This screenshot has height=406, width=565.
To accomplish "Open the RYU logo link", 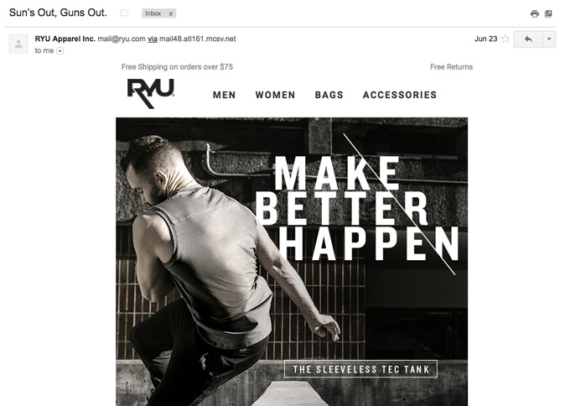I will click(151, 93).
